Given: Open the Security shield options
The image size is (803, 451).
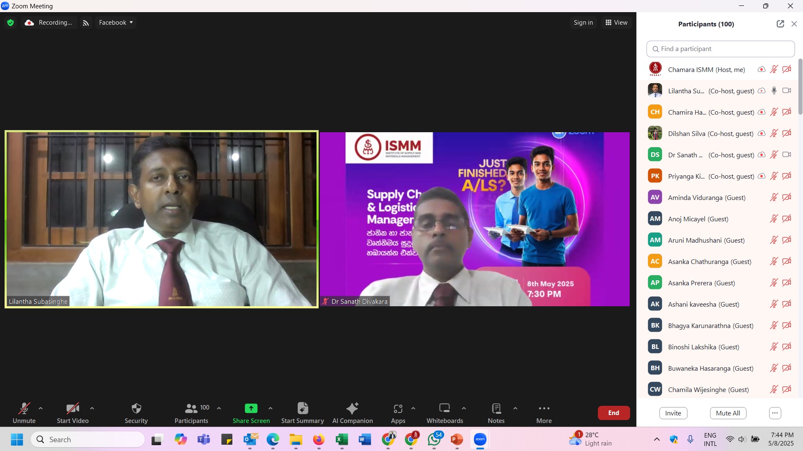Looking at the screenshot, I should click(136, 413).
